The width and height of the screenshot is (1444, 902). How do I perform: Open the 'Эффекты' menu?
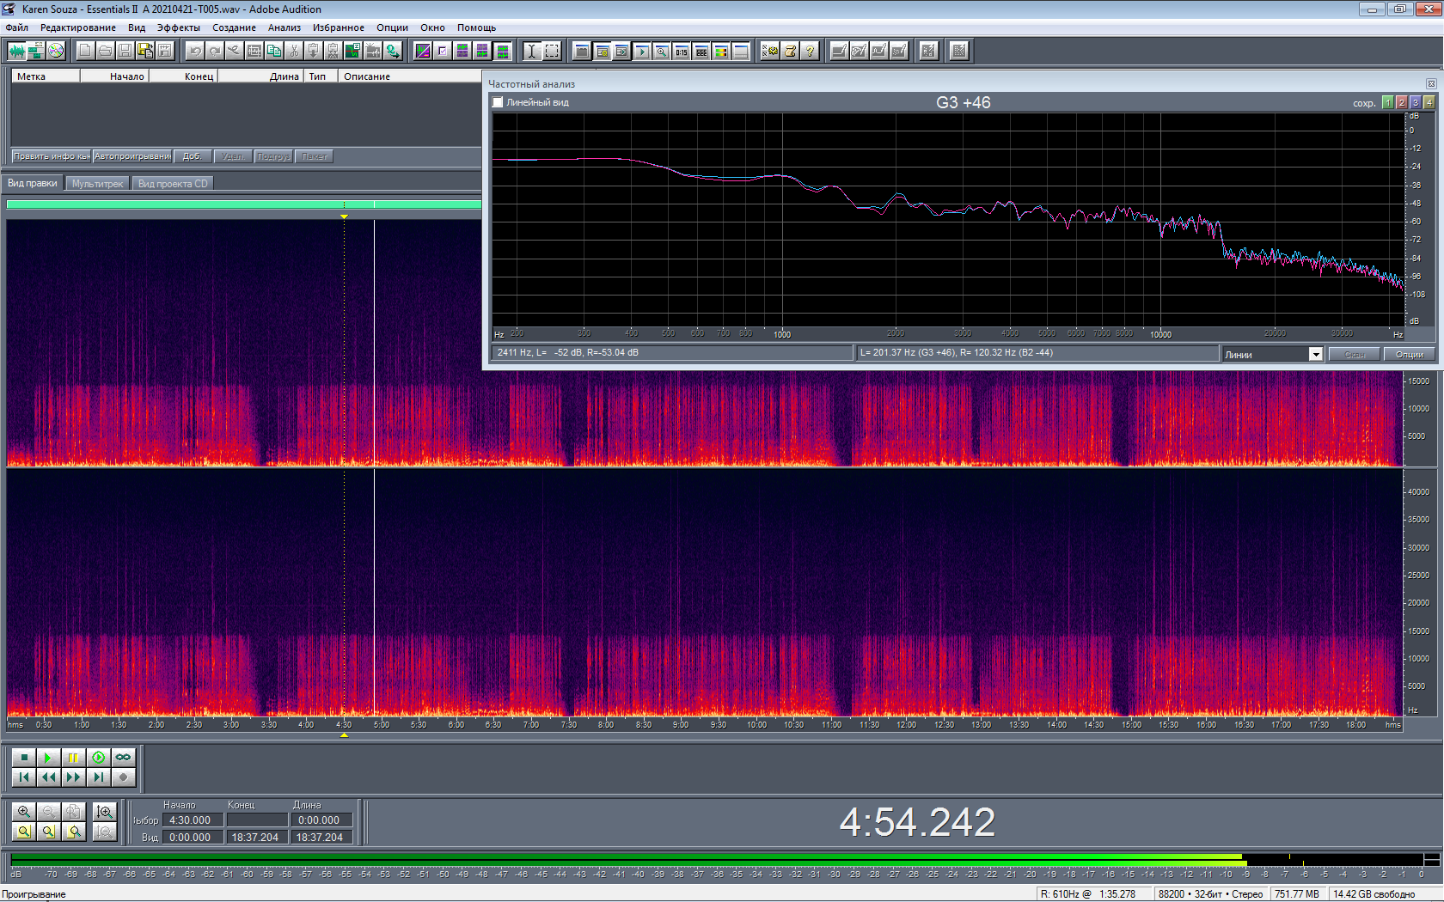[x=178, y=27]
